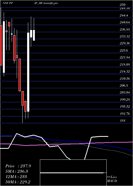Click the pink 50MA line

[66, 144]
